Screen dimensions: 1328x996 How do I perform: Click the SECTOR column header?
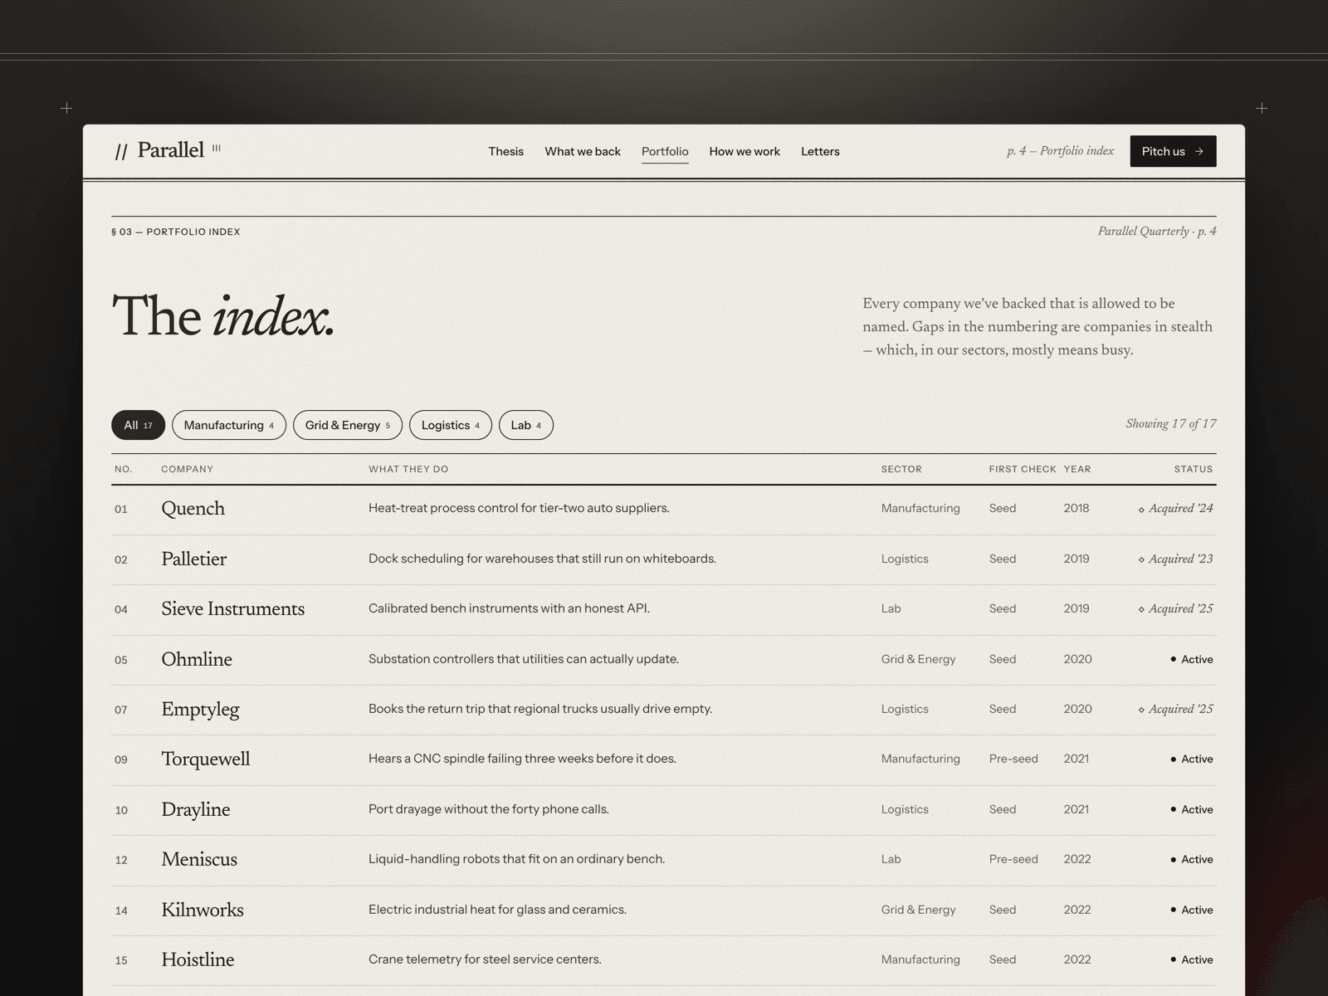tap(901, 469)
